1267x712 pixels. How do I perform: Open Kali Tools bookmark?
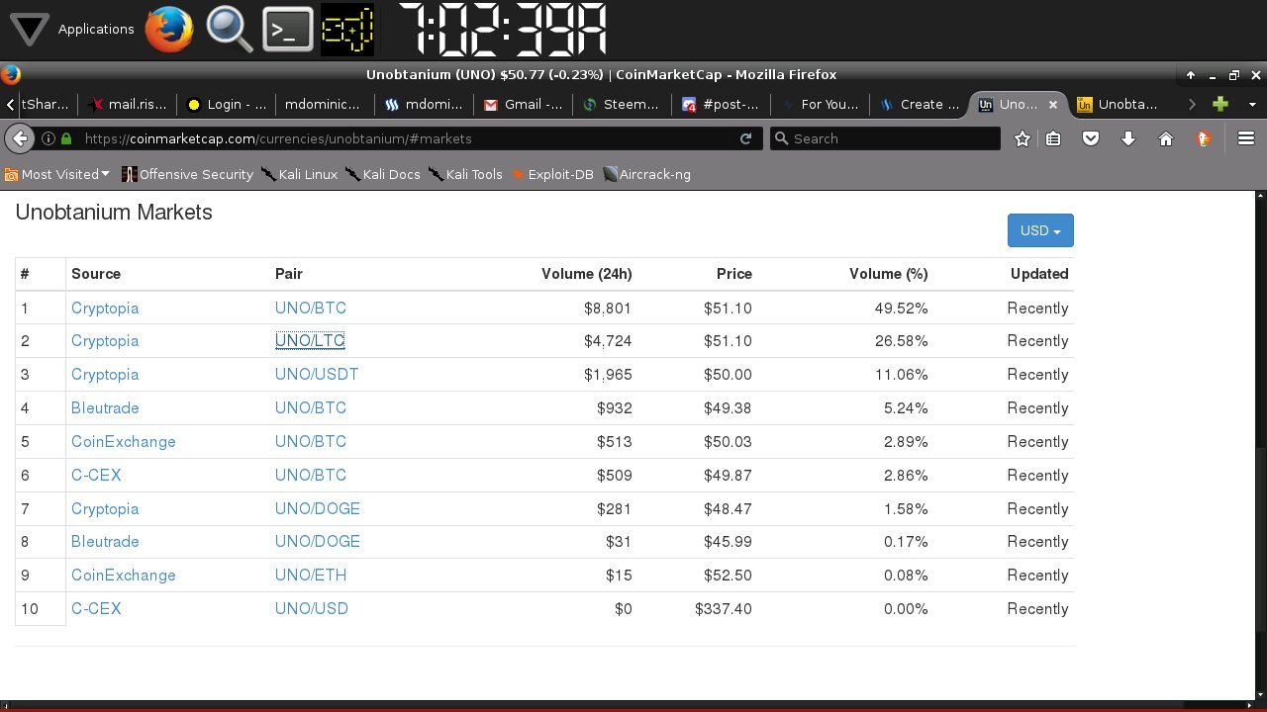coord(465,174)
